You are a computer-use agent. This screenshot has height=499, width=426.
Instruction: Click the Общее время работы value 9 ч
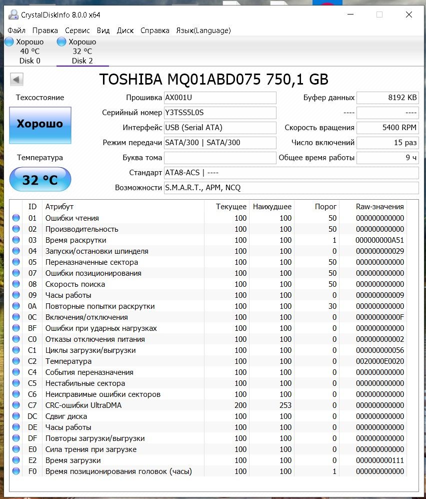[x=387, y=158]
